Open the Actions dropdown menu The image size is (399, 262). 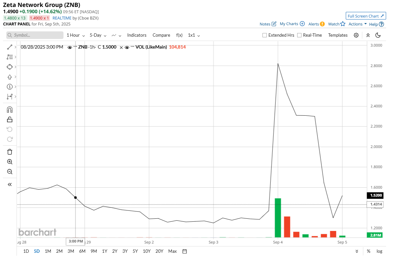tap(358, 24)
